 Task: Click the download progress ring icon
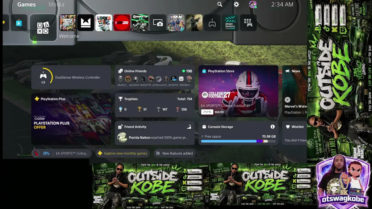35,153
